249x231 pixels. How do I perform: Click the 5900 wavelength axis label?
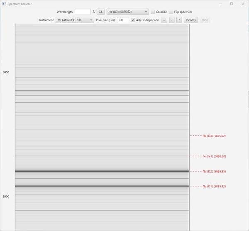click(x=6, y=197)
